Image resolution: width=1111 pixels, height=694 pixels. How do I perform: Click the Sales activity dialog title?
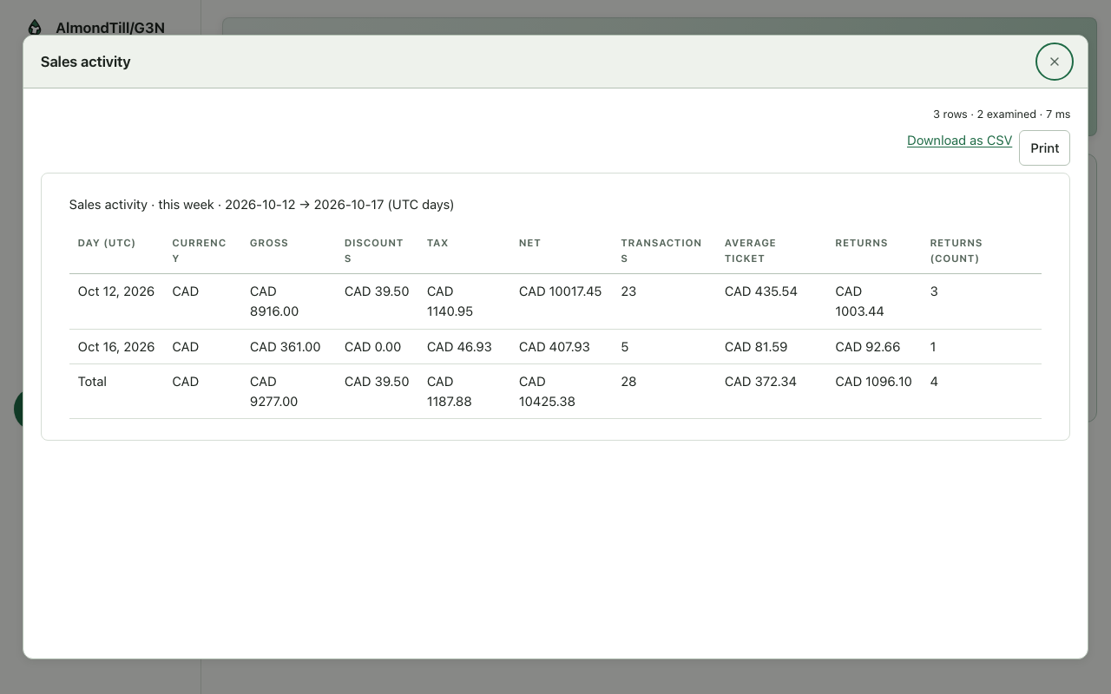coord(85,62)
